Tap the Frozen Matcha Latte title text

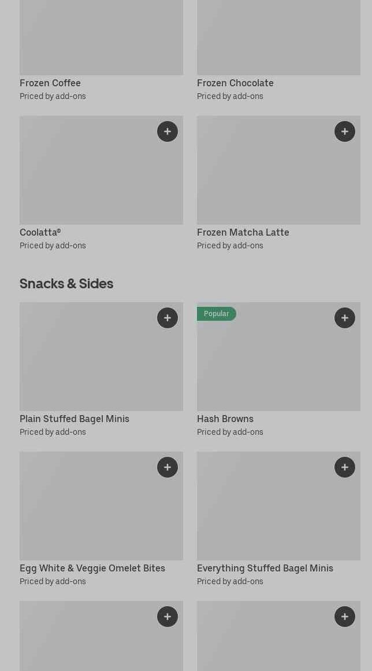coord(243,232)
